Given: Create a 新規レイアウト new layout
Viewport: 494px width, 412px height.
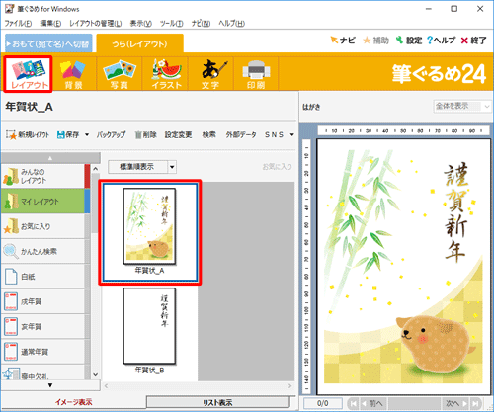Looking at the screenshot, I should point(28,134).
